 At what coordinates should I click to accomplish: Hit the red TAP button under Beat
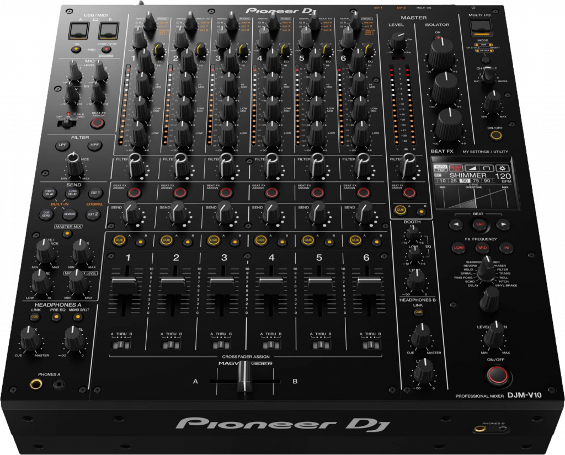click(479, 224)
